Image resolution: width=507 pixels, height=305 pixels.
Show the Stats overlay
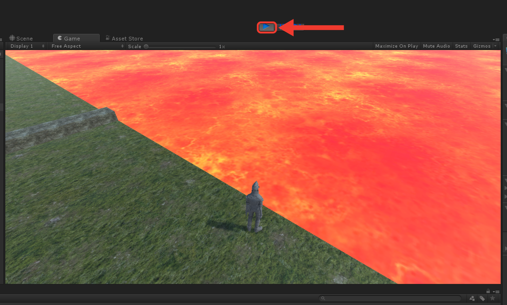[461, 46]
